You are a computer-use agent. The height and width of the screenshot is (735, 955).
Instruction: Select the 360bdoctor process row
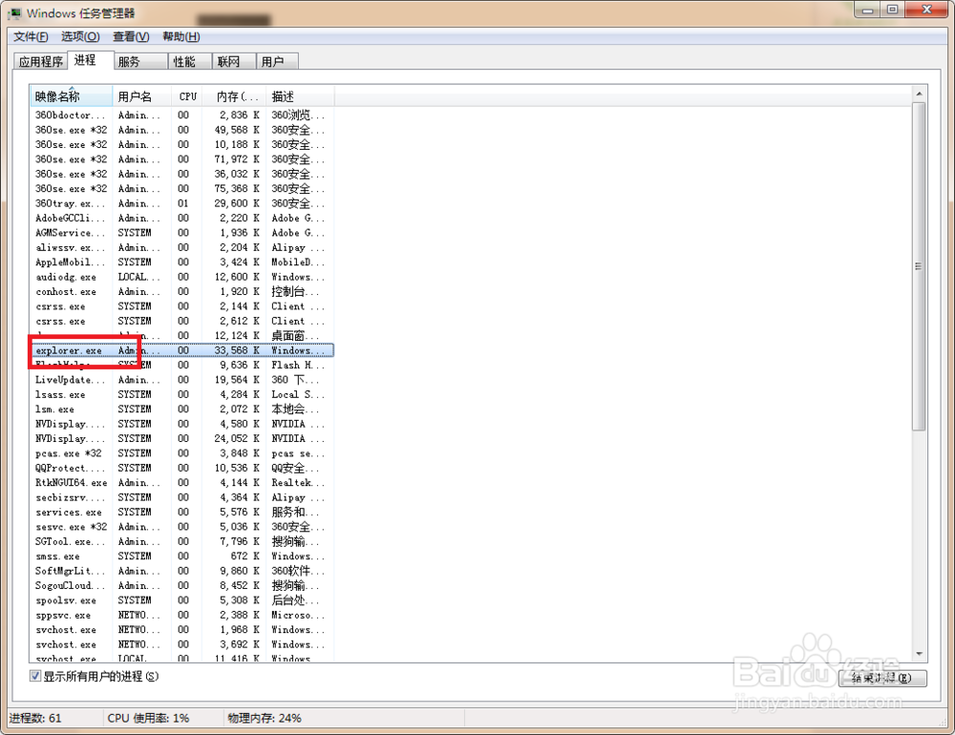pyautogui.click(x=181, y=115)
